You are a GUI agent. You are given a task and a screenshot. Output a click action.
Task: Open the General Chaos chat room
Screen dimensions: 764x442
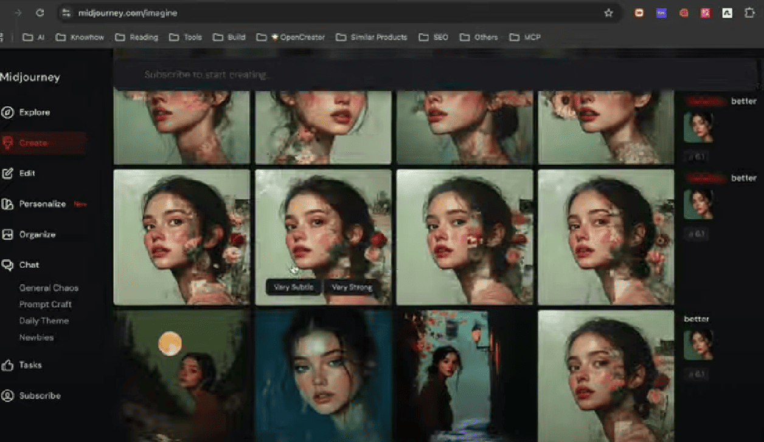pyautogui.click(x=49, y=288)
